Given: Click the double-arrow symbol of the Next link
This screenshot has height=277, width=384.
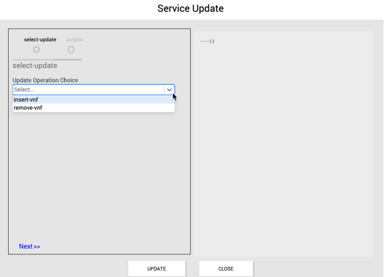Looking at the screenshot, I should (x=37, y=247).
